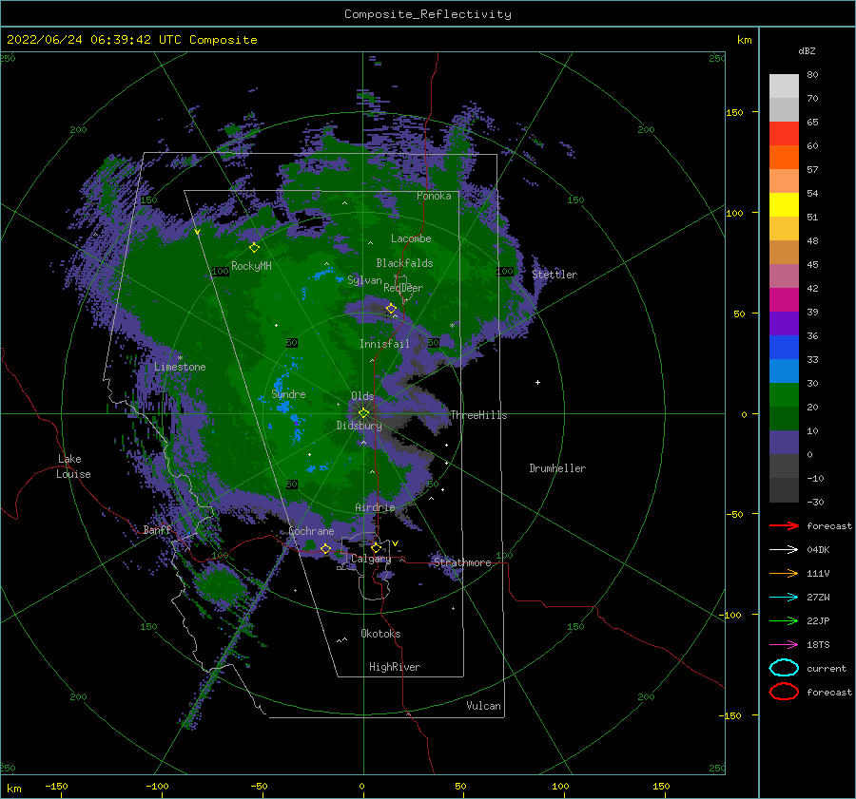Click the HighRiver label
This screenshot has height=799, width=856.
[x=395, y=667]
